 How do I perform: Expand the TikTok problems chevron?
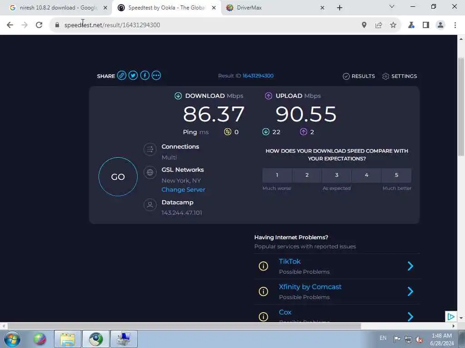411,266
